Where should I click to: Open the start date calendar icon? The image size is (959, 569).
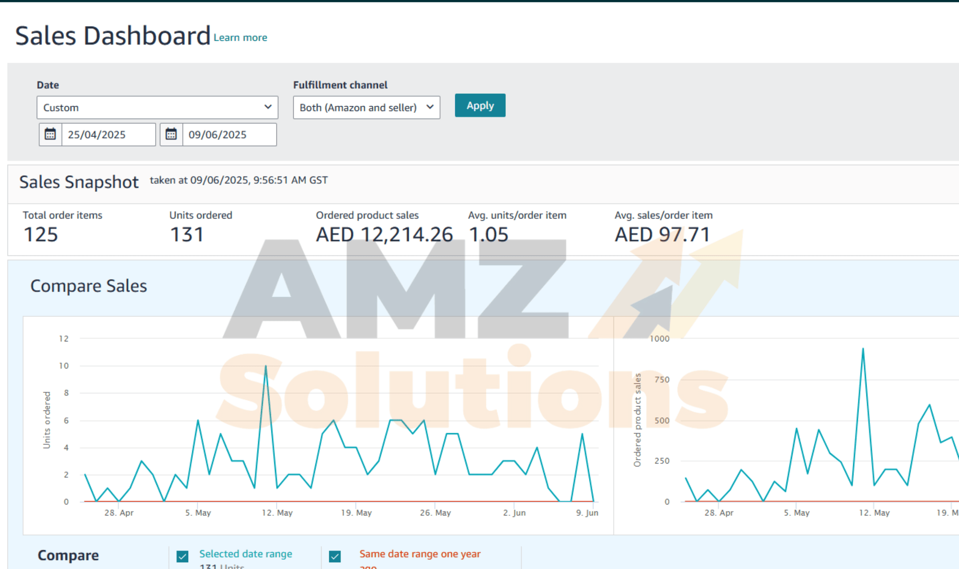tap(50, 135)
